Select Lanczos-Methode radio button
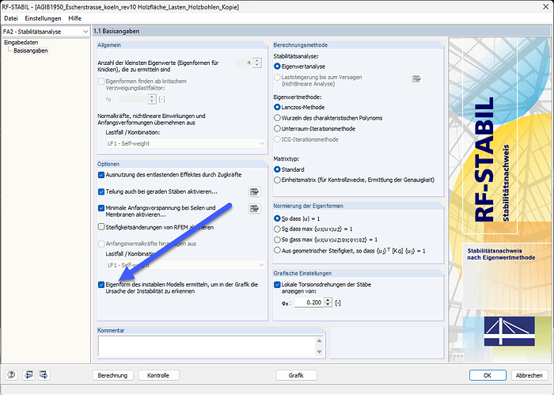This screenshot has height=395, width=554. tap(277, 107)
